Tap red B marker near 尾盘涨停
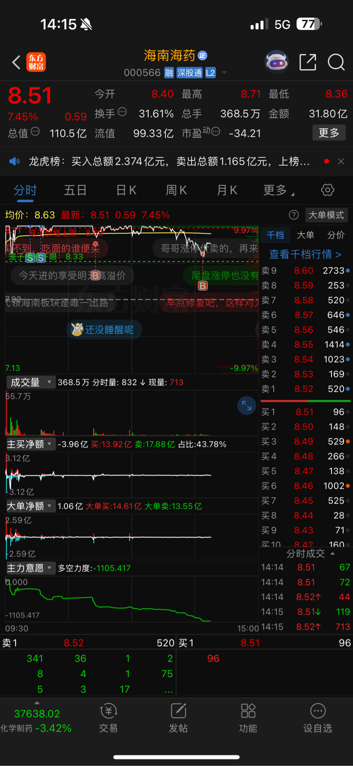Image resolution: width=353 pixels, height=766 pixels. click(203, 286)
